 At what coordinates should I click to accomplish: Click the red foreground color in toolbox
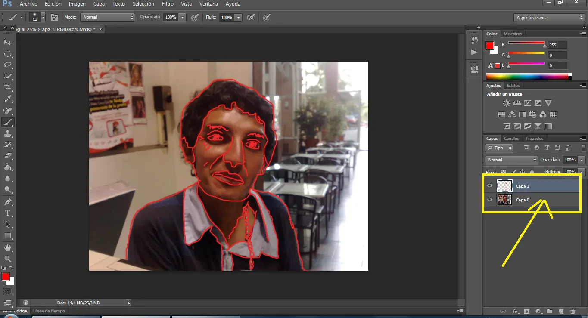[x=6, y=277]
